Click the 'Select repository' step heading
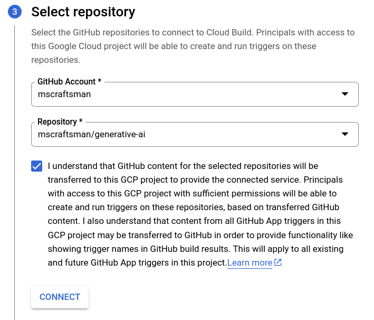 coord(83,12)
